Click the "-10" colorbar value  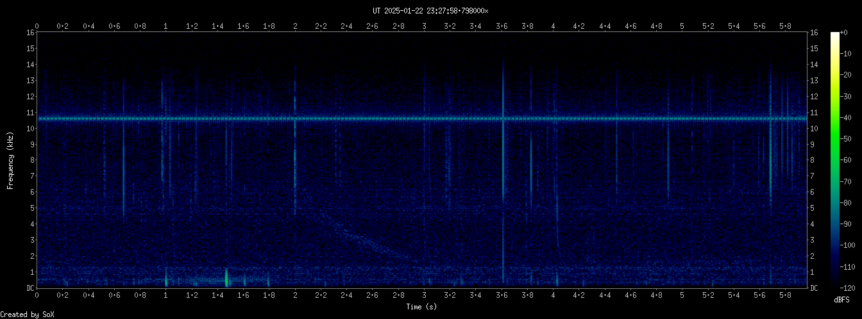click(x=846, y=54)
